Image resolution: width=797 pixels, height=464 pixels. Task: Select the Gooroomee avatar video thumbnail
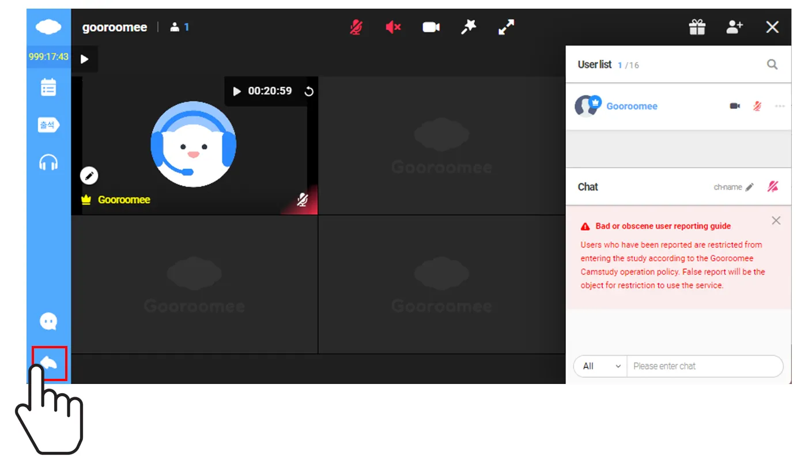pos(194,144)
